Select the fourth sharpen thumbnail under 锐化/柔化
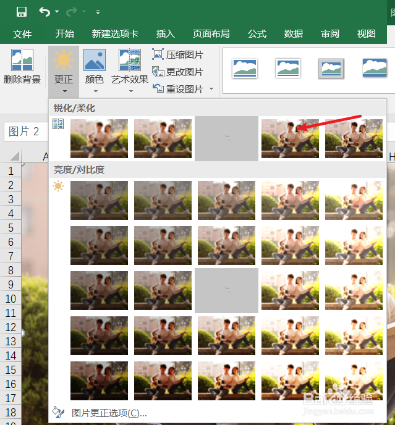This screenshot has height=425, width=395. [x=291, y=138]
